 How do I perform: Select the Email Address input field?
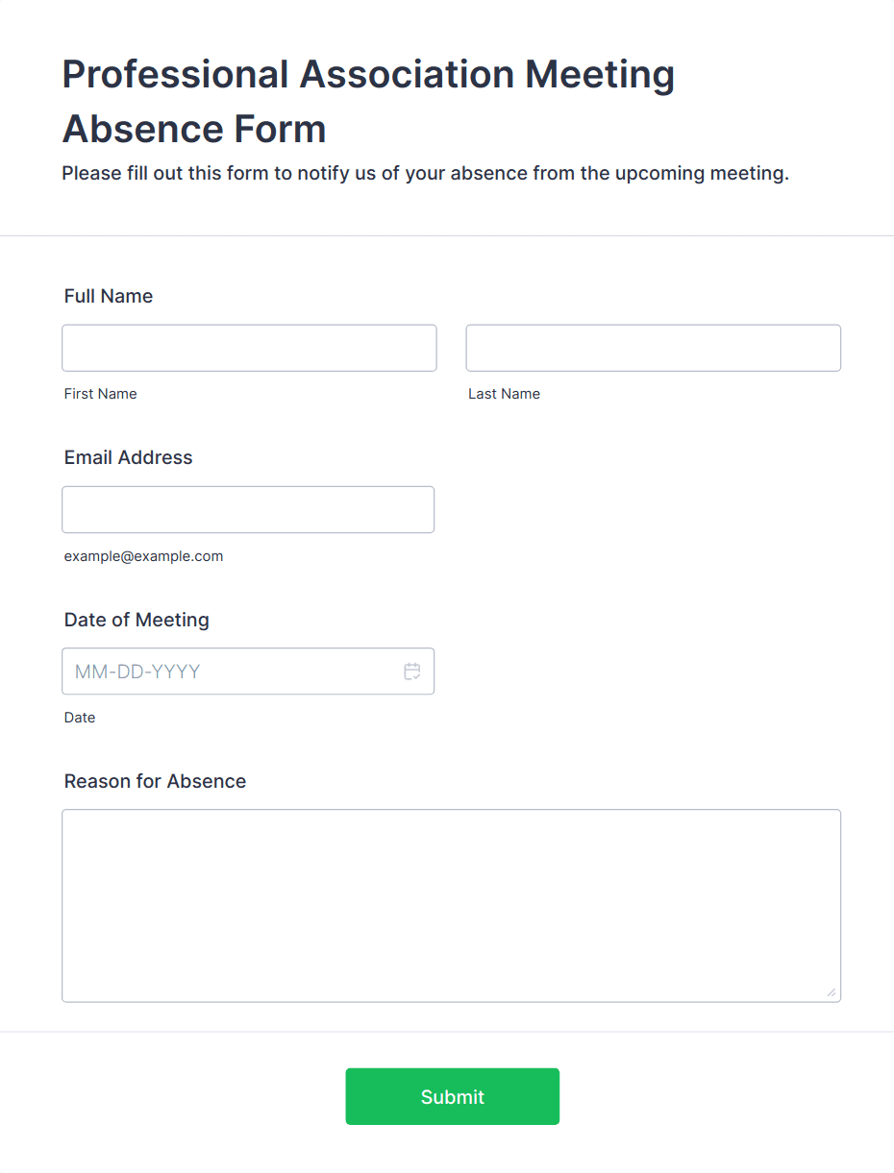248,509
